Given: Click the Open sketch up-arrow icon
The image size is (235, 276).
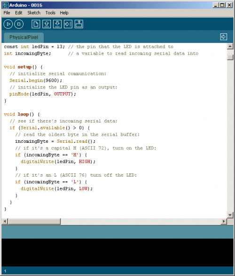Looking at the screenshot, I should tap(47, 24).
